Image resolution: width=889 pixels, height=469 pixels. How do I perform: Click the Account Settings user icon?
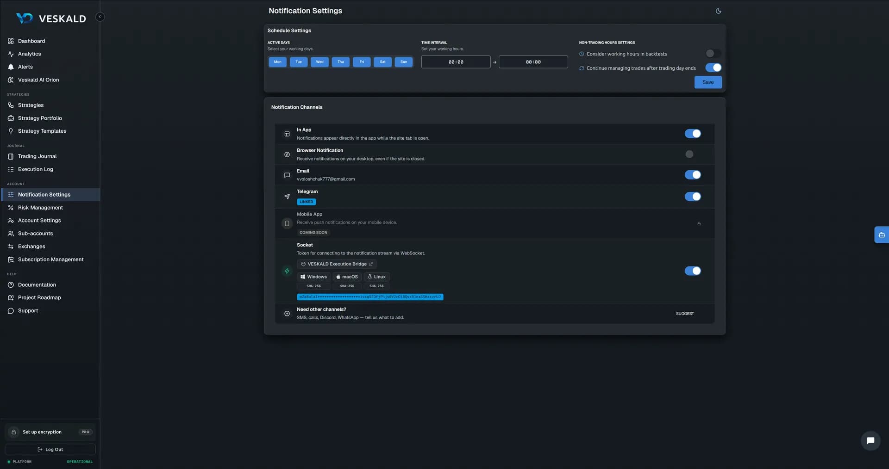click(11, 221)
